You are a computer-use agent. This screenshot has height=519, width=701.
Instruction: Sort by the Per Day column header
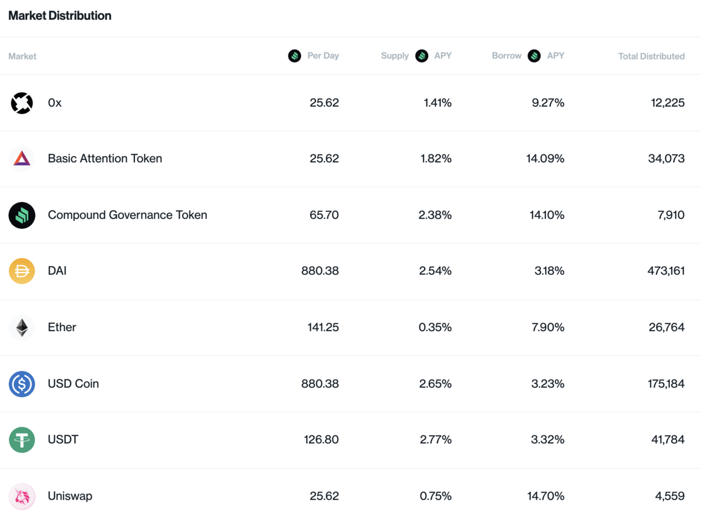coord(323,56)
